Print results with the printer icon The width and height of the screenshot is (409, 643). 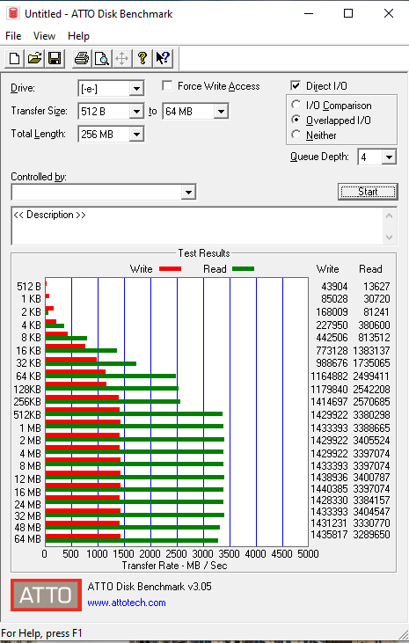point(82,59)
